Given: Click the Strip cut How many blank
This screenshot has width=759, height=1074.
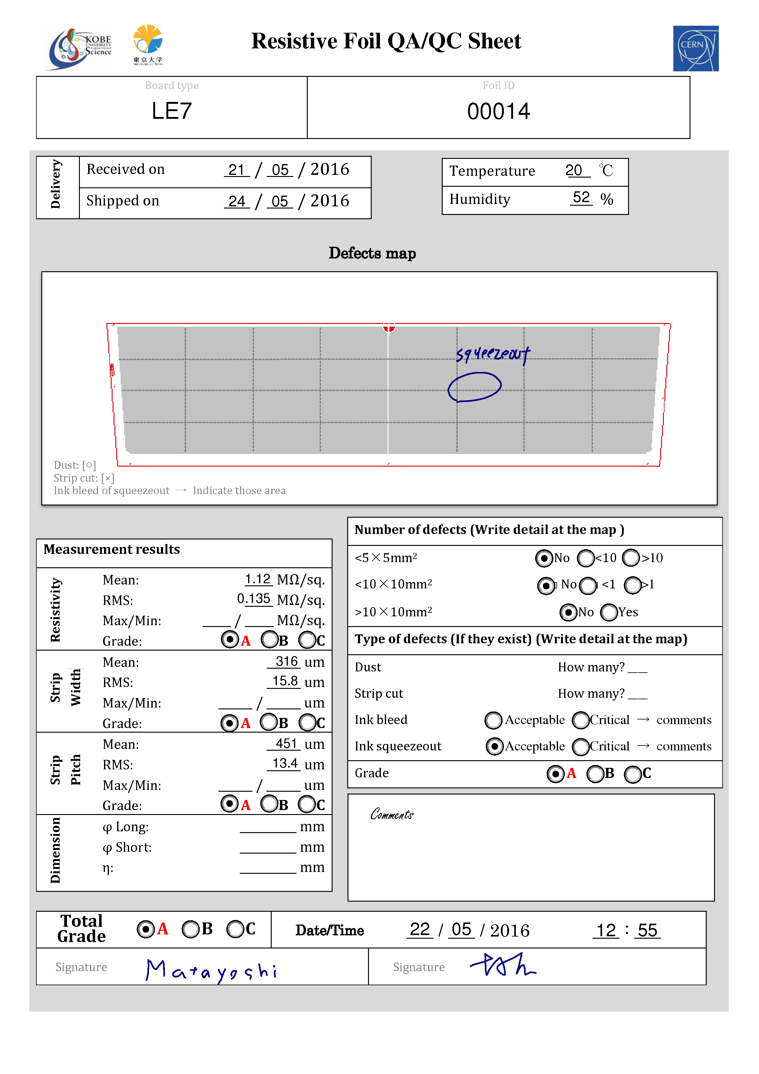Looking at the screenshot, I should pyautogui.click(x=638, y=694).
